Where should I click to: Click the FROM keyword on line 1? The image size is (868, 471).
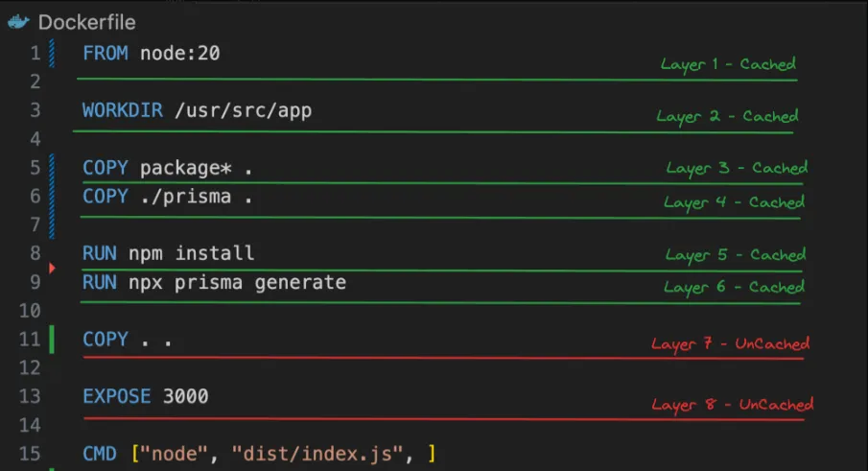click(106, 54)
